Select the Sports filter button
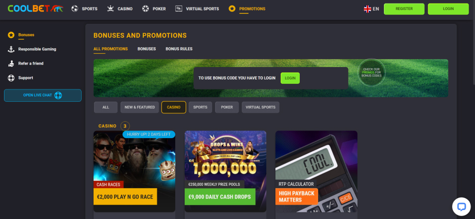This screenshot has width=475, height=219. click(200, 107)
